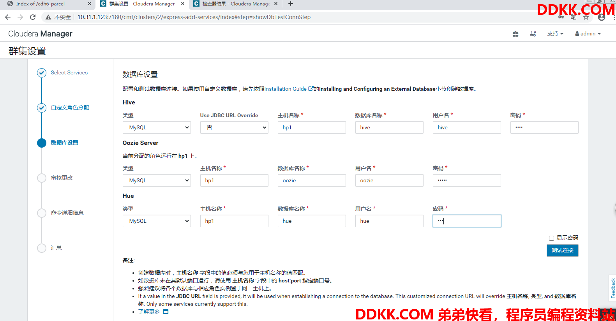The height and width of the screenshot is (321, 616).
Task: Go to 自定义角色分配 wizard step
Action: pyautogui.click(x=70, y=108)
